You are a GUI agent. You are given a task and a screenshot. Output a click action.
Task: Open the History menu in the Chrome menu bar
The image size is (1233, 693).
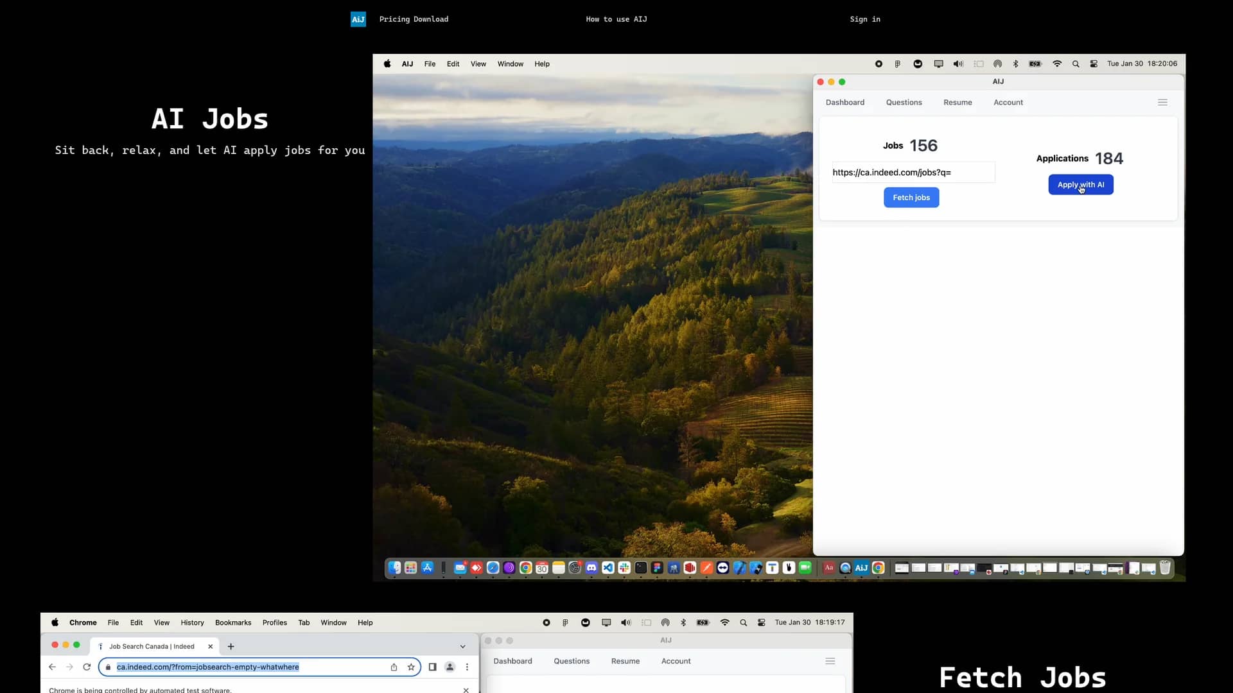coord(192,623)
